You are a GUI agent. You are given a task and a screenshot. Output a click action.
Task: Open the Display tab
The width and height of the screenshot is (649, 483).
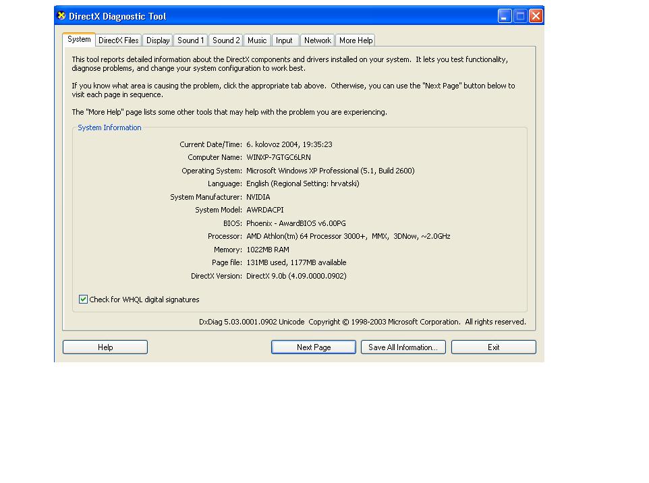coord(158,40)
